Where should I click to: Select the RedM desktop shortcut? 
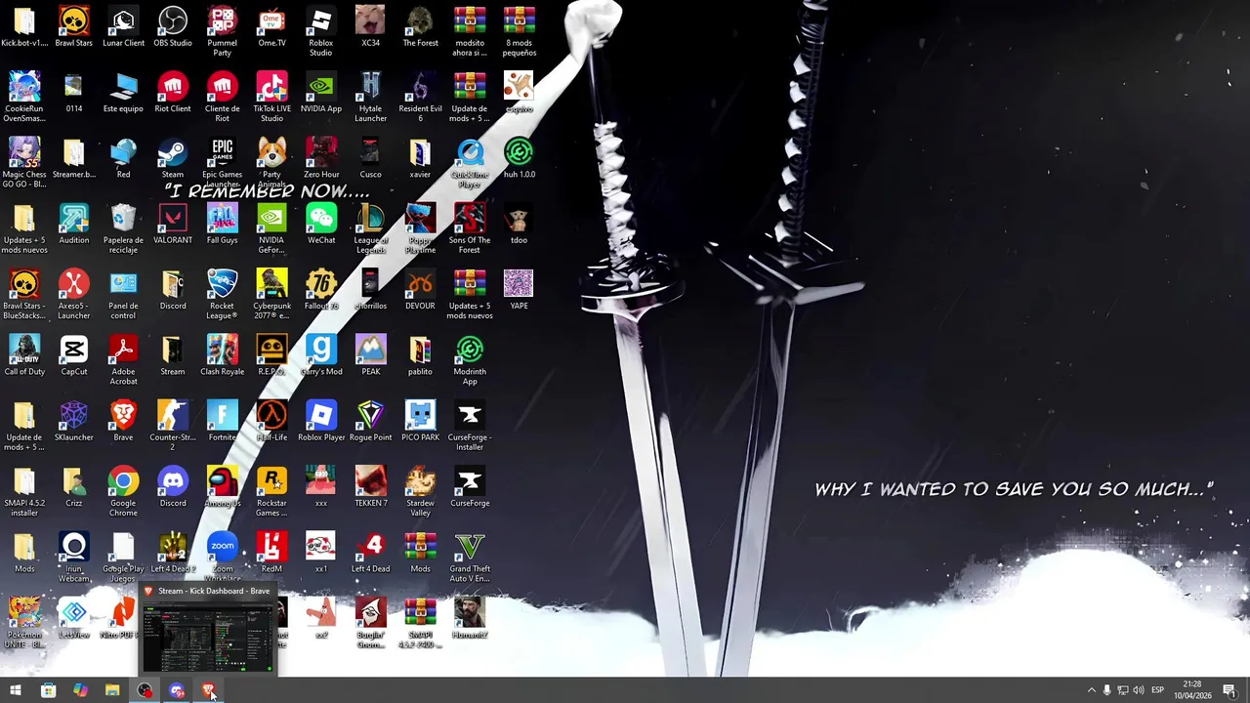click(x=271, y=553)
